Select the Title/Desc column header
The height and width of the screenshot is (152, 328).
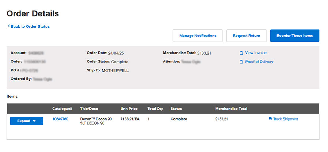89,109
